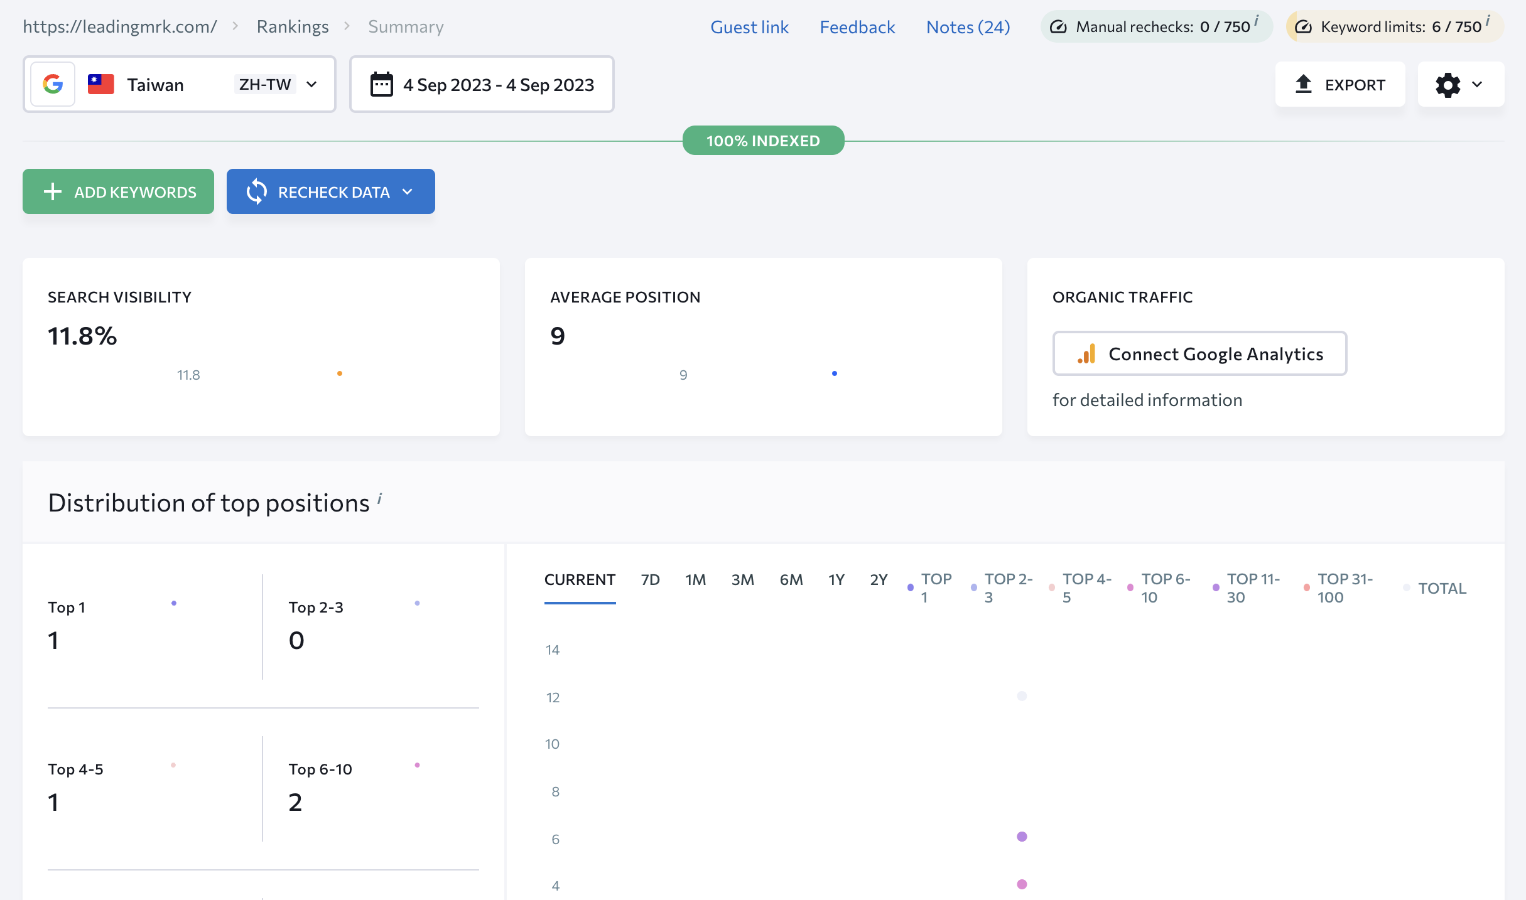Screen dimensions: 1526x900
Task: Toggle the TOP 31-100 red legend dot
Action: click(x=1307, y=588)
